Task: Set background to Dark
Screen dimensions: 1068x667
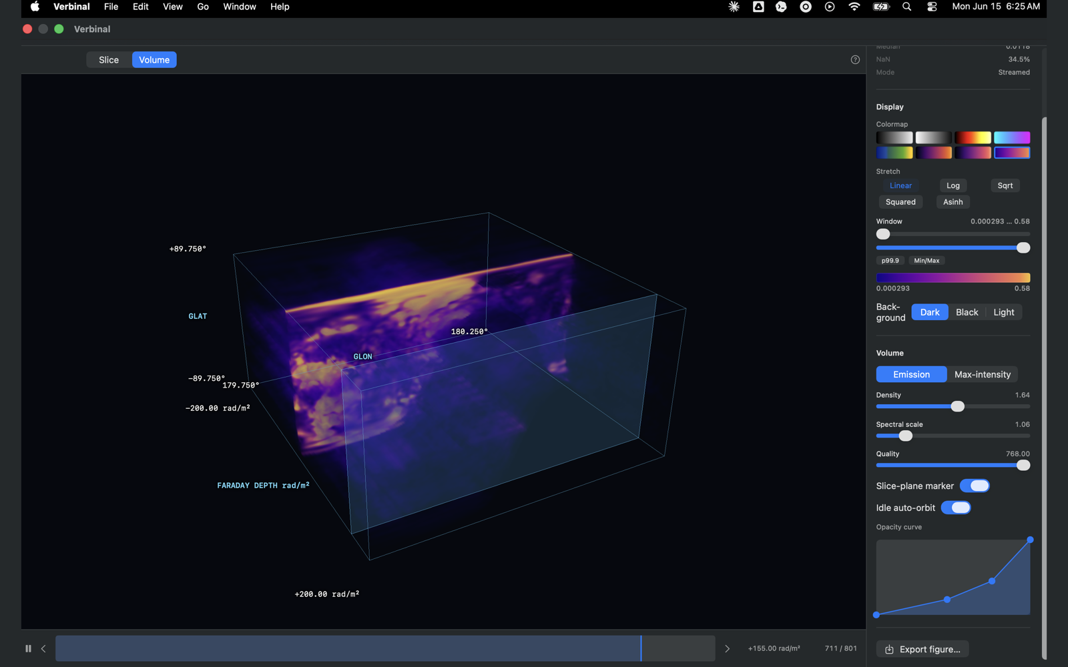Action: (x=930, y=312)
